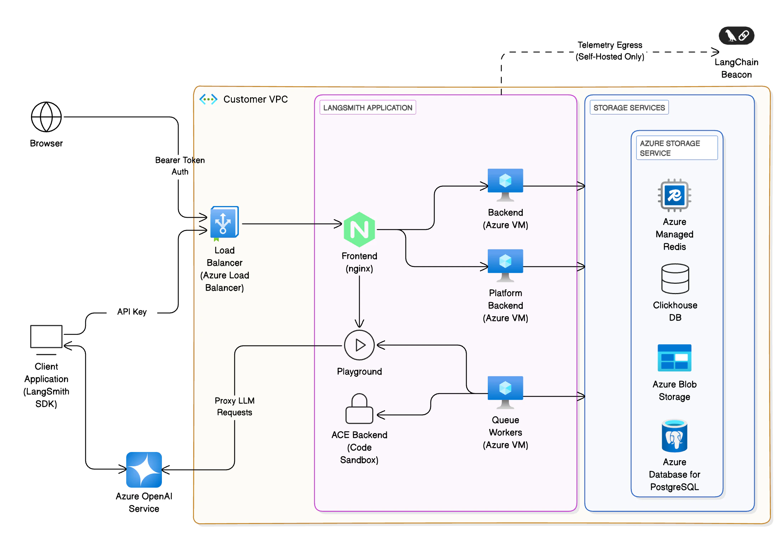Screen dimensions: 783x534
Task: Select the Platform Backend Azure VM icon
Action: tap(505, 262)
